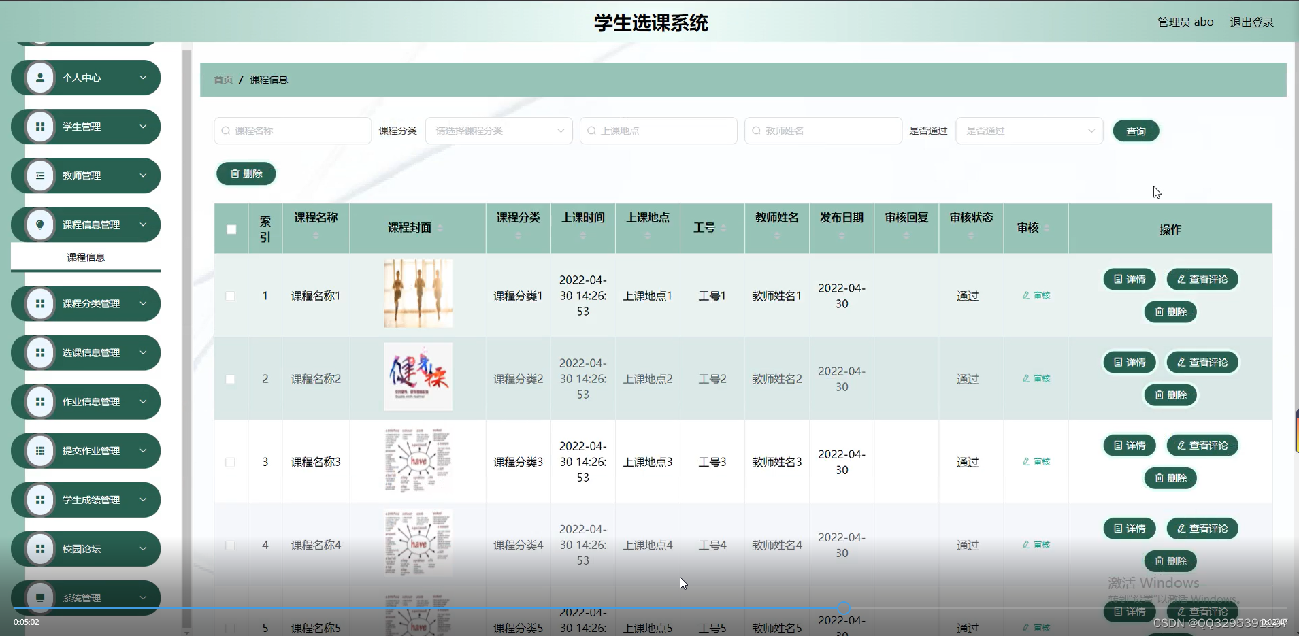The image size is (1299, 636).
Task: Click the 学生管理 grid icon
Action: (x=40, y=127)
